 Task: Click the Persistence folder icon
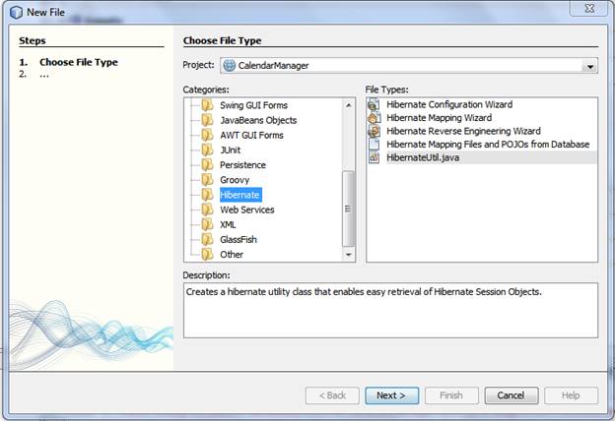(x=208, y=165)
